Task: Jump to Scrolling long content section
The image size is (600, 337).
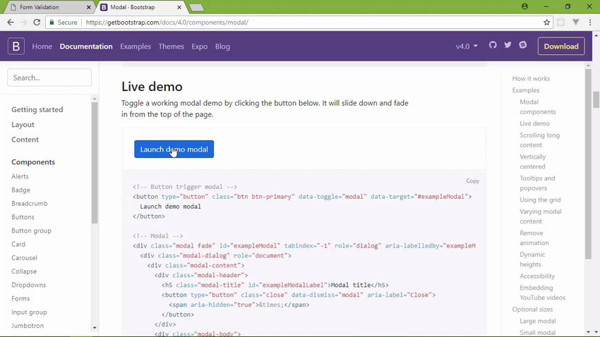Action: pos(539,140)
